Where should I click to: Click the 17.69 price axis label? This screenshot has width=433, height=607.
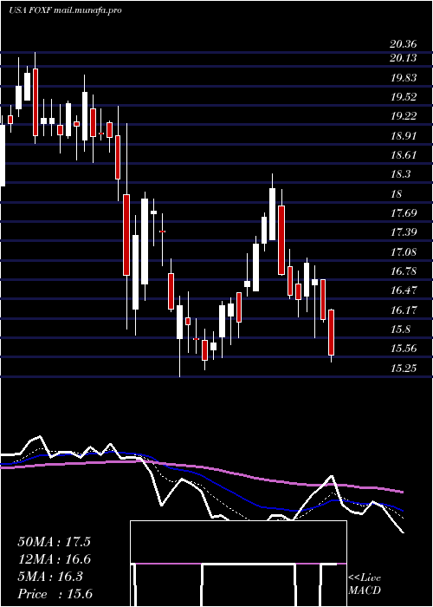pyautogui.click(x=404, y=213)
